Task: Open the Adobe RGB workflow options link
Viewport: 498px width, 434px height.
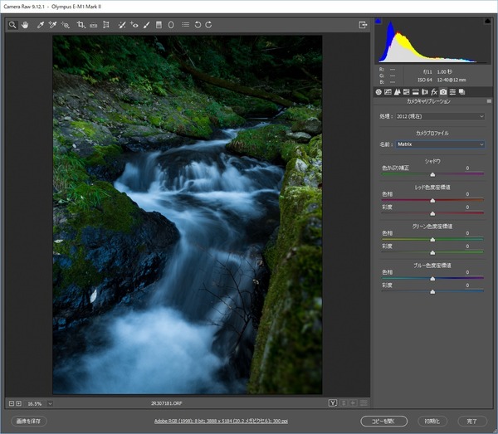Action: (221, 421)
